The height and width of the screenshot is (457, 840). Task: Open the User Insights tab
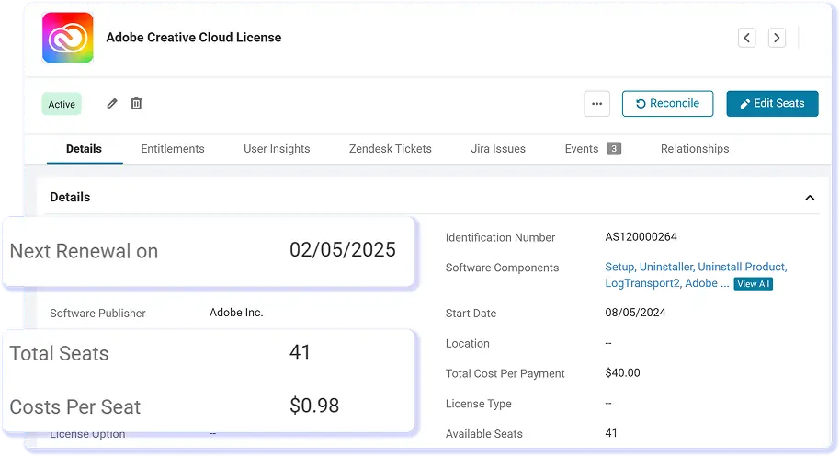277,149
